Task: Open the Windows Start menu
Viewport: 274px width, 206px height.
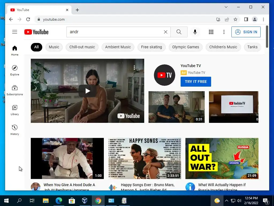Action: pos(6,201)
